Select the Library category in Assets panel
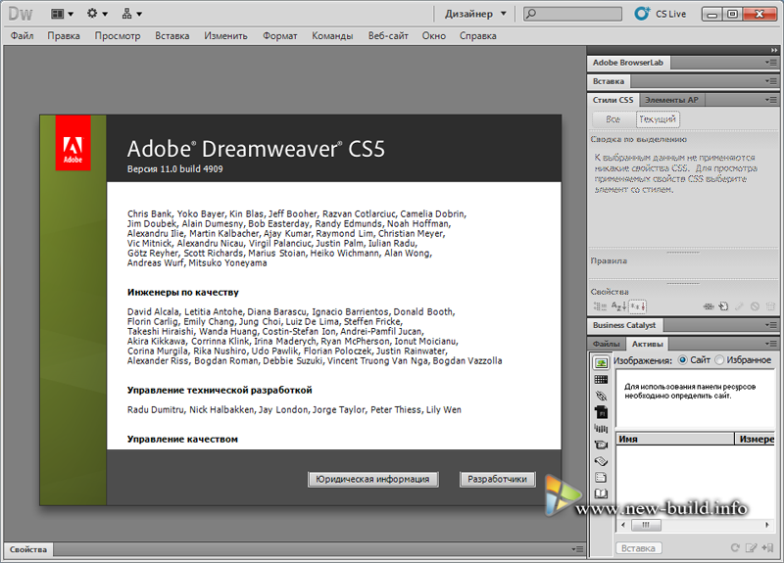784x563 pixels. click(601, 493)
